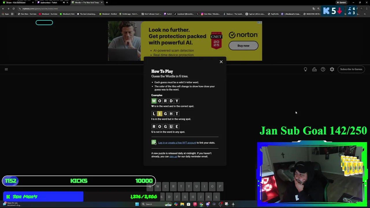370x208 pixels.
Task: Click the Norton Buy now button
Action: click(x=243, y=46)
